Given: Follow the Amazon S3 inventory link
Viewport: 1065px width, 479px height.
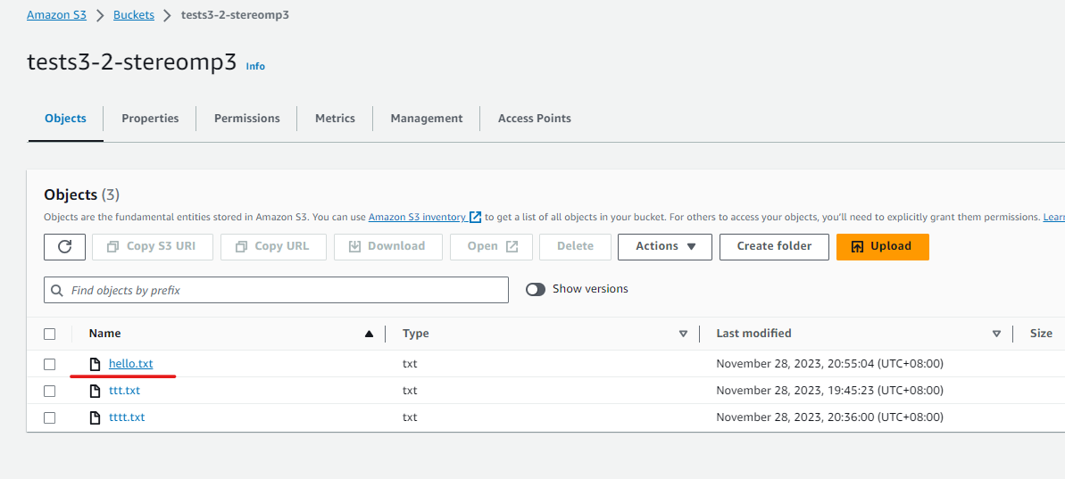Looking at the screenshot, I should [417, 217].
